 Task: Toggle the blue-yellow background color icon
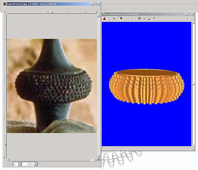(x=121, y=19)
